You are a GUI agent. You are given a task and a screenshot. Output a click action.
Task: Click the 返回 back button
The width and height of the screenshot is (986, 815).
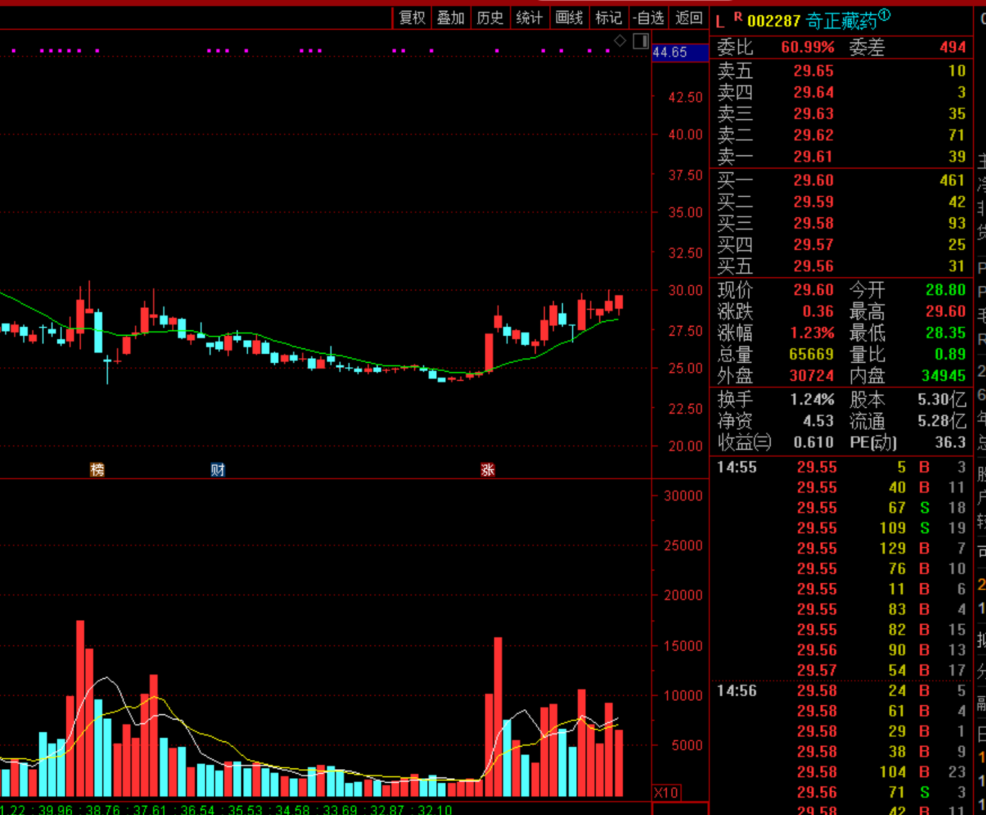[x=689, y=18]
